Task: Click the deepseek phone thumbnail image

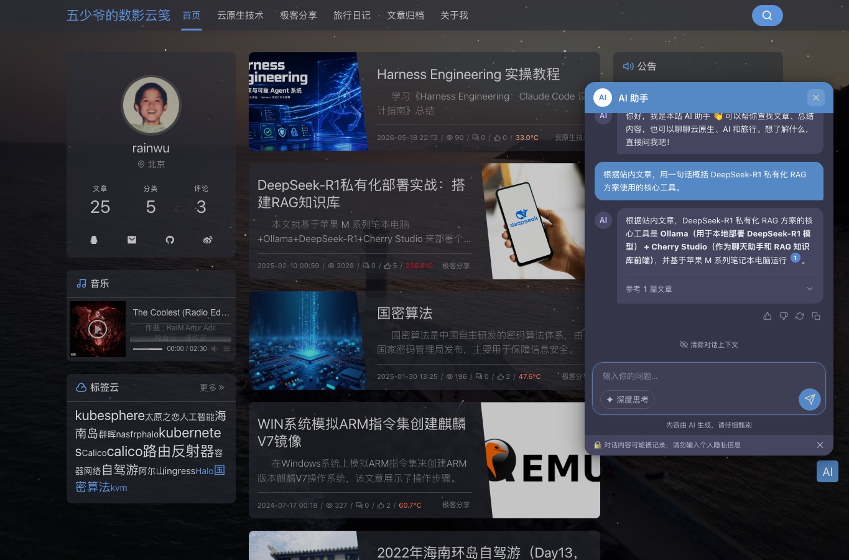Action: click(x=534, y=221)
